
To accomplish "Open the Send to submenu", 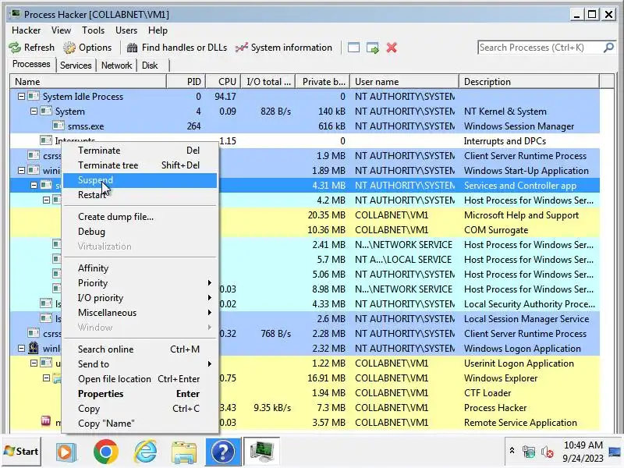I will tap(140, 363).
